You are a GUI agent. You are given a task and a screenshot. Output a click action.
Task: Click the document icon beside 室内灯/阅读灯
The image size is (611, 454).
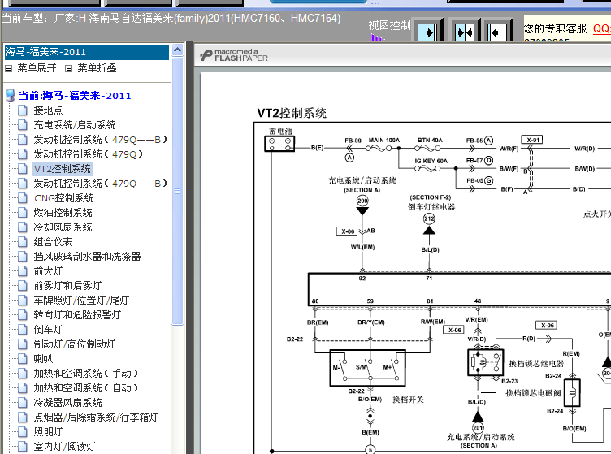pos(23,446)
